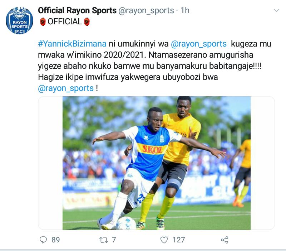The image size is (286, 251).
Task: Like the tweet with heart icon
Action: pos(164,240)
